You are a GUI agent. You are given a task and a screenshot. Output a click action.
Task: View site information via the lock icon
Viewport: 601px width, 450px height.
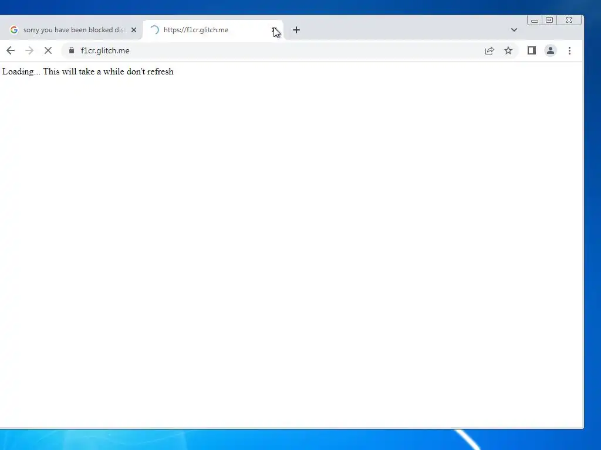click(x=71, y=50)
